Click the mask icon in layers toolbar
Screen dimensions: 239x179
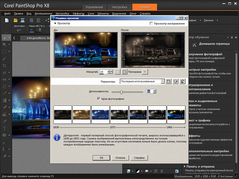coord(147,171)
